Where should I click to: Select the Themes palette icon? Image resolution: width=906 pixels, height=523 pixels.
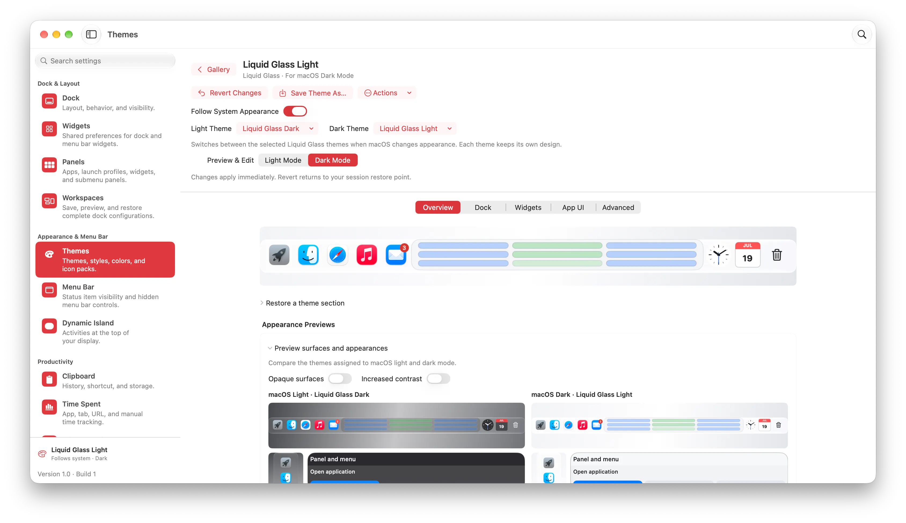pos(49,254)
